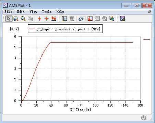Click the zoom-to-fit autoscale icon
The image size is (155, 123).
(23, 18)
